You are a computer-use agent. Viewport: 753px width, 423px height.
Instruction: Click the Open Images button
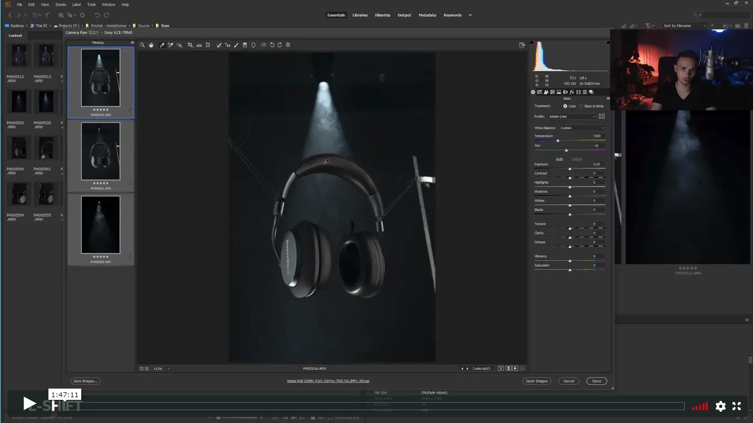(x=537, y=381)
